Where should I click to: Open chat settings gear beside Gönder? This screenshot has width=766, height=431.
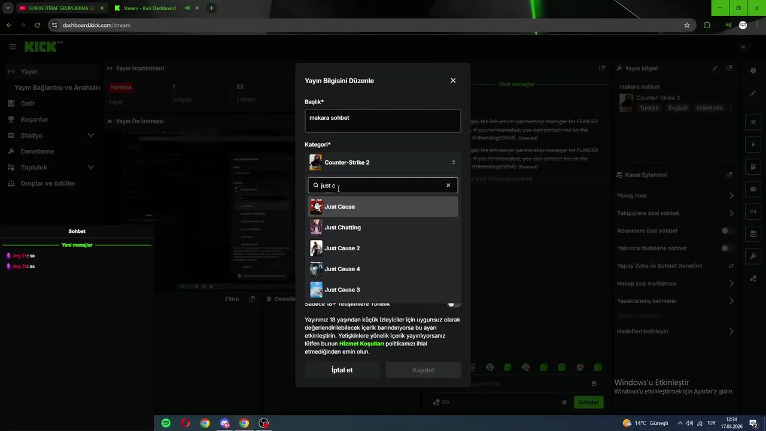(564, 402)
